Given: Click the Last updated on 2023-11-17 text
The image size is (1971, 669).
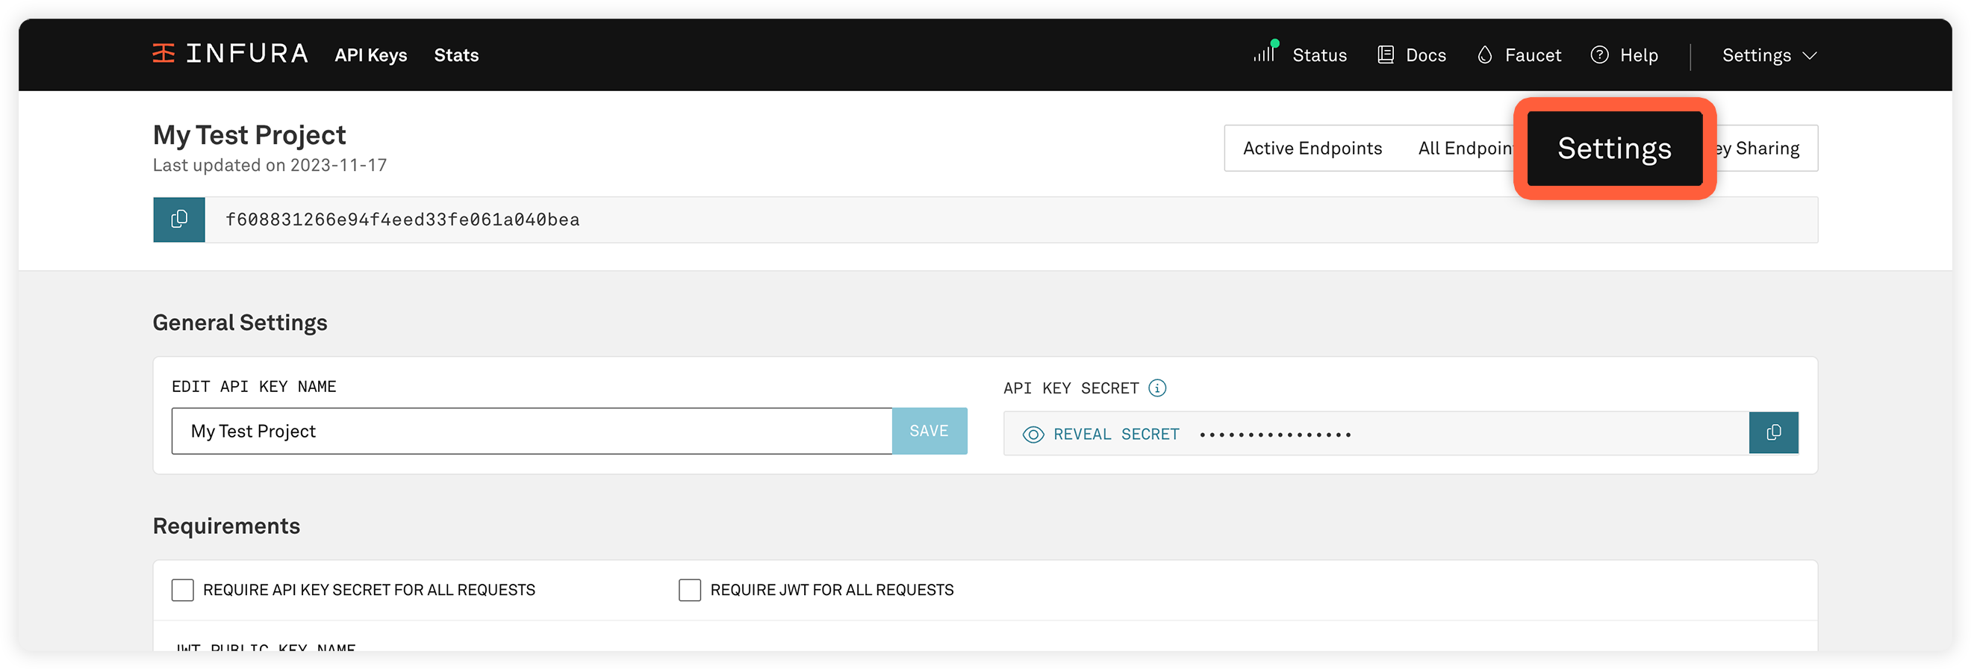Looking at the screenshot, I should [x=270, y=165].
